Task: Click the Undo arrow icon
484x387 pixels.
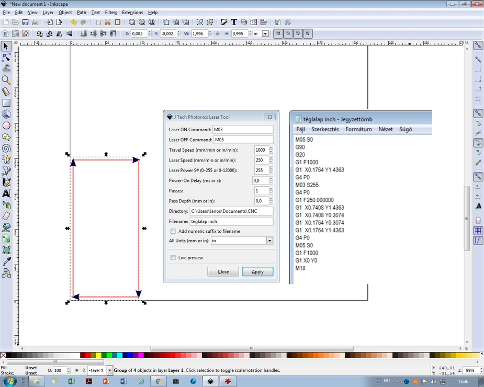Action: pyautogui.click(x=73, y=22)
